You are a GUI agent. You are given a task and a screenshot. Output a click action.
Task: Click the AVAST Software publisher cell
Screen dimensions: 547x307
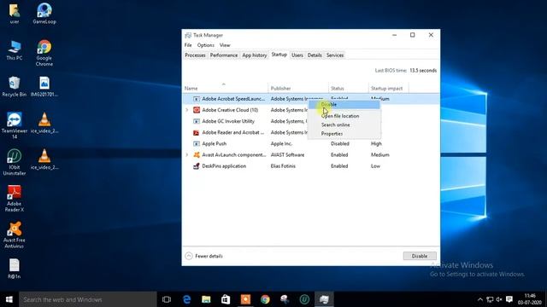pos(287,155)
